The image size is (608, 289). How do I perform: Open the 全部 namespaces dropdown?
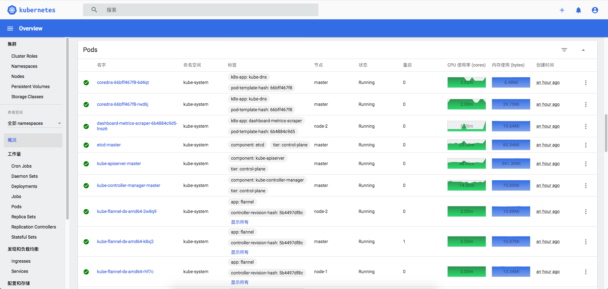pyautogui.click(x=34, y=123)
